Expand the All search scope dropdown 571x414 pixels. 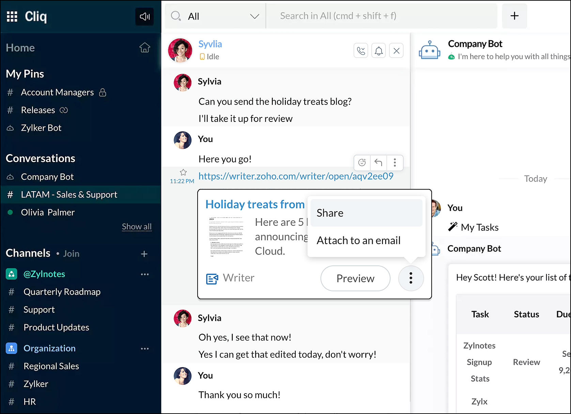pyautogui.click(x=254, y=16)
